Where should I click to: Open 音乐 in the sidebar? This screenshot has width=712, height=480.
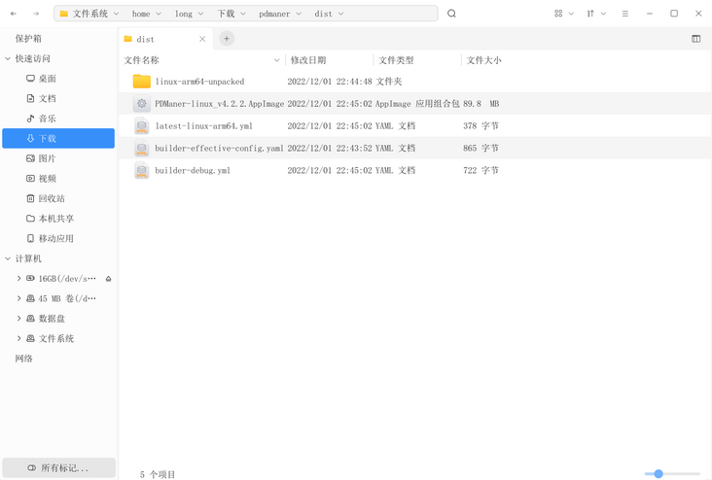tap(58, 119)
